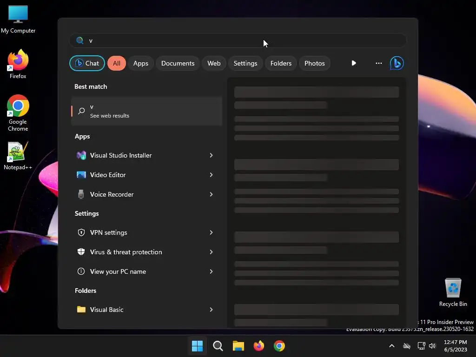Show hidden tray icons with the up chevron

click(392, 346)
